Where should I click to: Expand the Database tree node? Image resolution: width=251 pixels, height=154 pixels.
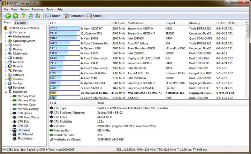coord(6,88)
